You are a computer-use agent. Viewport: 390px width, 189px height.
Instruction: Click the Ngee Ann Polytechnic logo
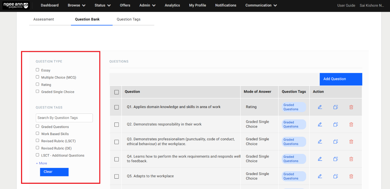pos(16,5)
